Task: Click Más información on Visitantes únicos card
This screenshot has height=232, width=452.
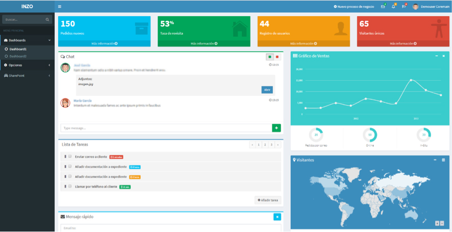Action: coord(403,43)
